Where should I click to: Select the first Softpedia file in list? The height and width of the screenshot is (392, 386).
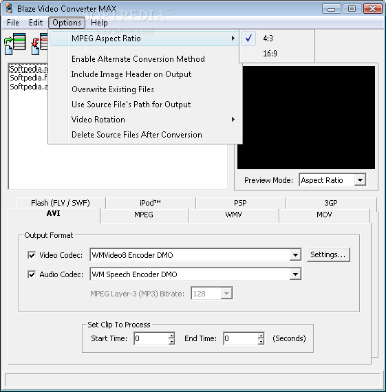click(x=28, y=69)
